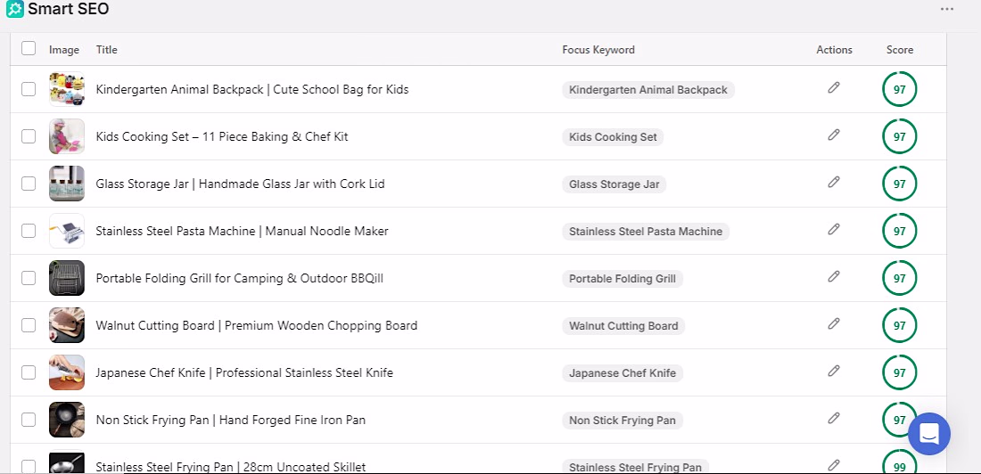The width and height of the screenshot is (981, 474).
Task: Check the Kids Cooking Set row checkbox
Action: point(29,136)
